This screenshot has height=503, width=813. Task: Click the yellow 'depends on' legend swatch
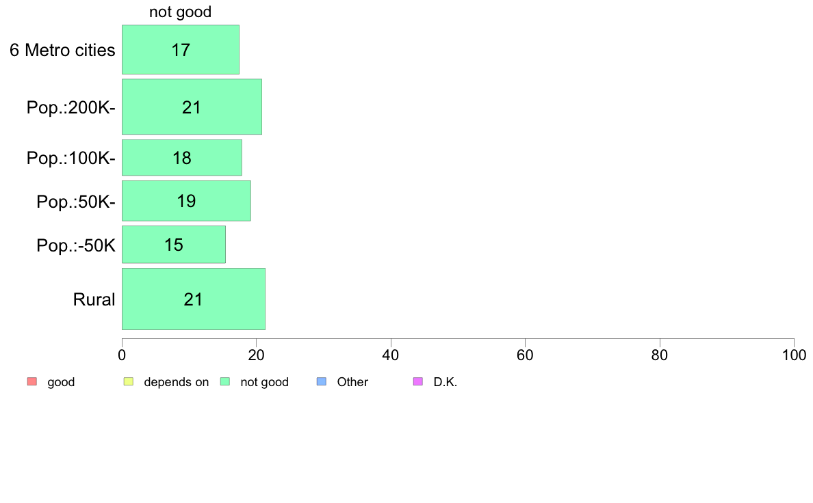[x=129, y=382]
